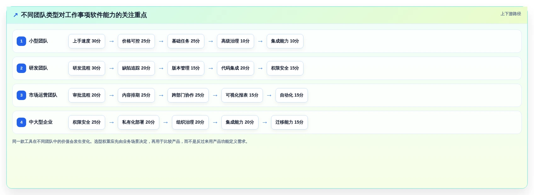Screen dimensions: 534x195
Task: Click the 上手速度 30分 chip
Action: (x=87, y=41)
